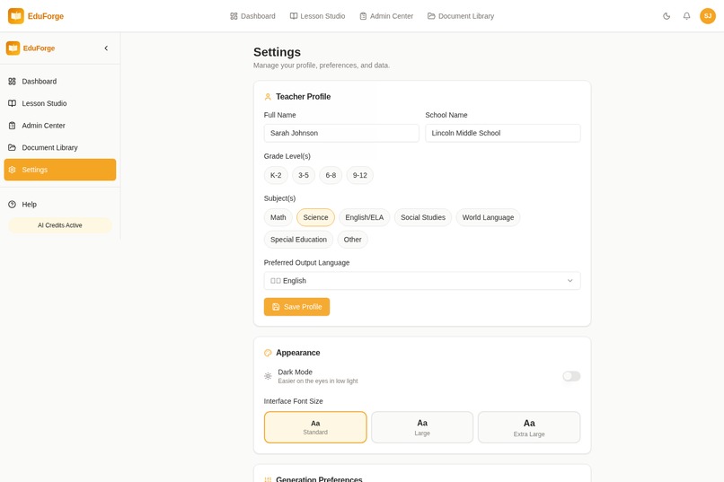The image size is (724, 482).
Task: Click the AI Credits Active badge
Action: point(60,225)
